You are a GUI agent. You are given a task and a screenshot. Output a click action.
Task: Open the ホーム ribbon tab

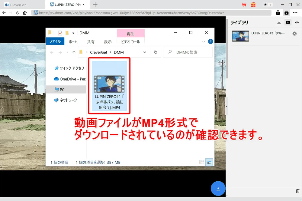click(73, 42)
